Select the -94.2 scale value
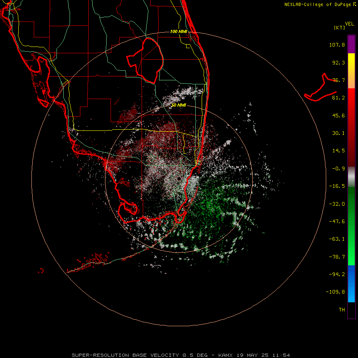 click(x=337, y=274)
